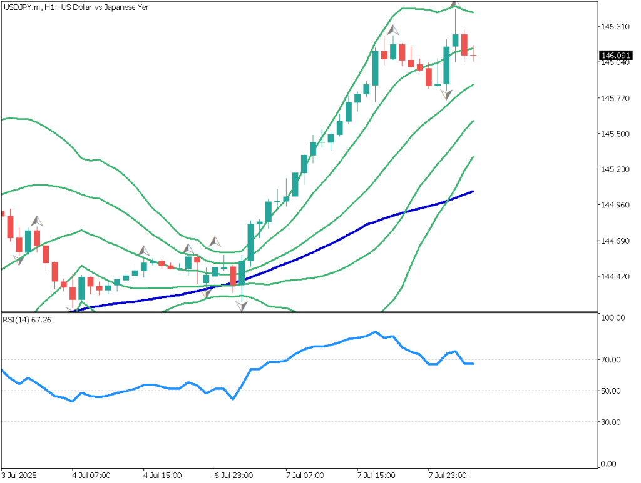Click the USDJPY.m, H1 chart title
The width and height of the screenshot is (641, 483).
pos(78,7)
